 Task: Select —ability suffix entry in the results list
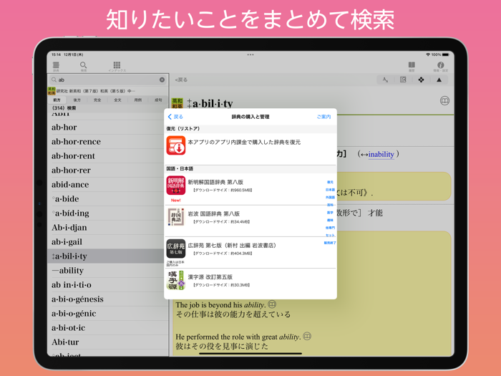coord(108,271)
